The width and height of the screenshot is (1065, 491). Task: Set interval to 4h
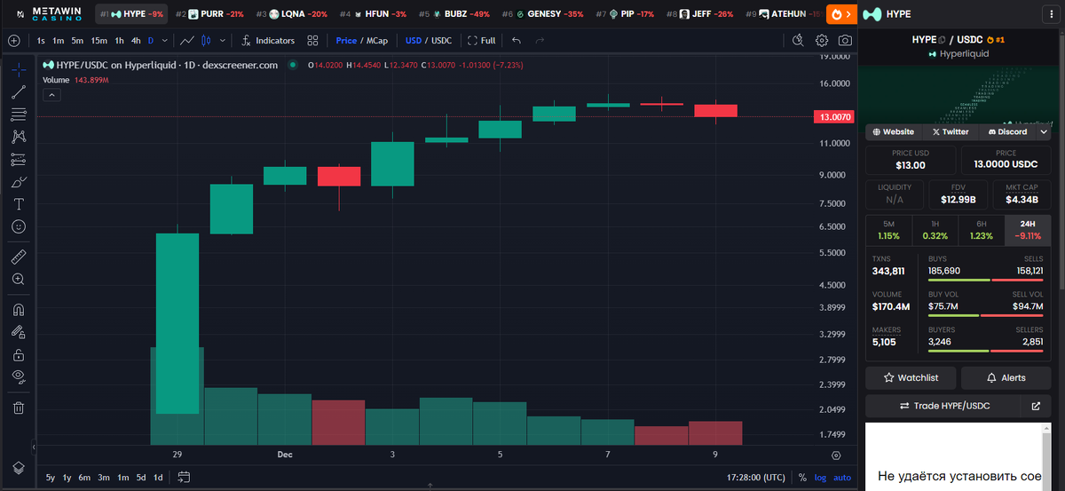(x=136, y=40)
